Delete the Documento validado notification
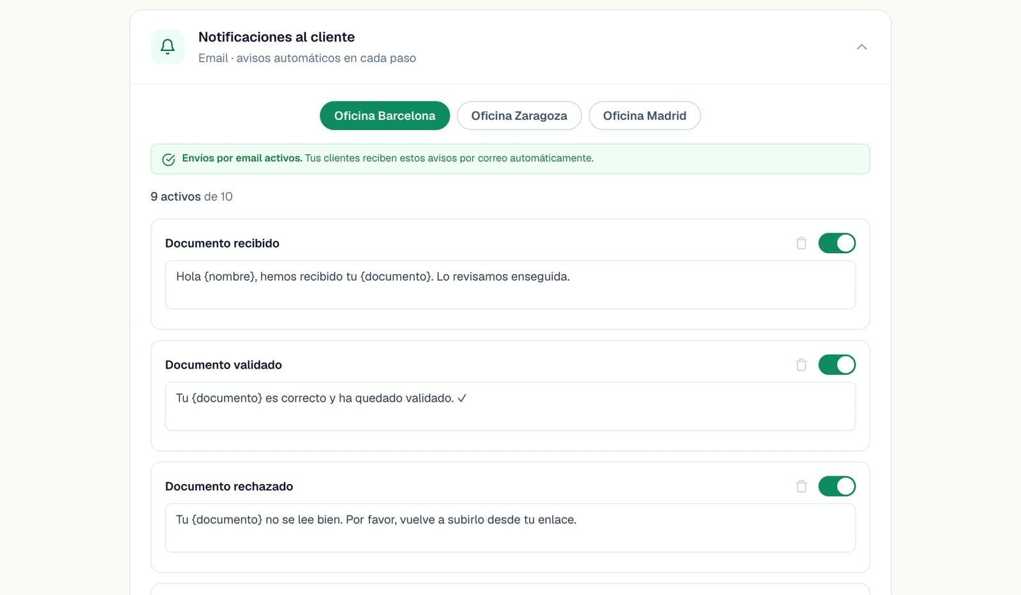1021x595 pixels. [801, 365]
